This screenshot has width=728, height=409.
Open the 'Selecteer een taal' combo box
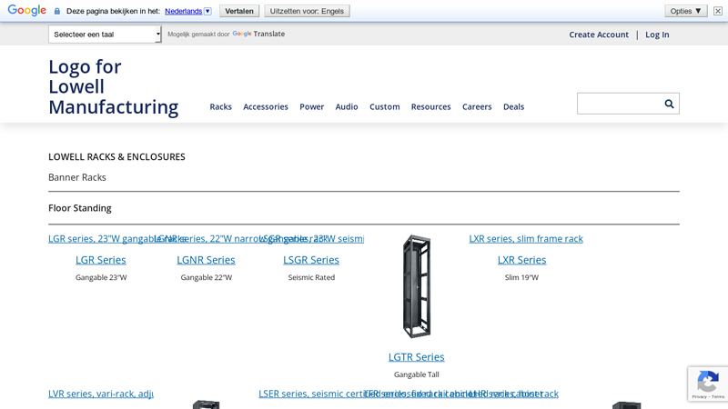105,35
